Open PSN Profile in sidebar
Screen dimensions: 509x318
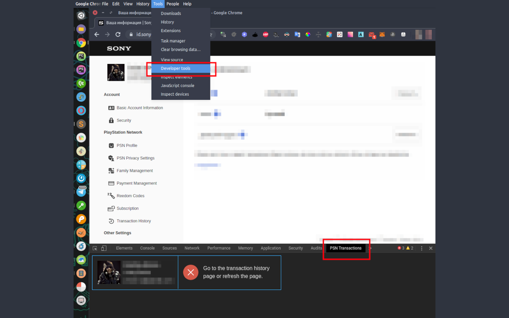click(123, 145)
